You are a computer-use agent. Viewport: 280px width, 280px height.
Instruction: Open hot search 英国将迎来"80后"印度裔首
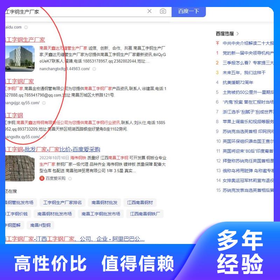click(x=248, y=151)
